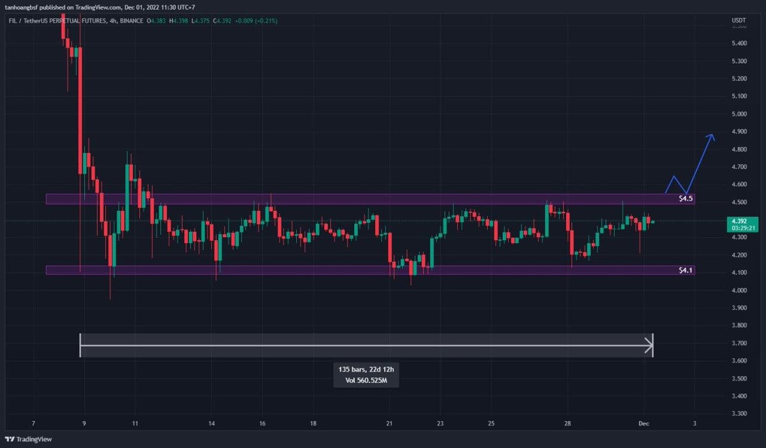Click the date label 16 on time axis
This screenshot has width=766, height=448.
point(262,423)
